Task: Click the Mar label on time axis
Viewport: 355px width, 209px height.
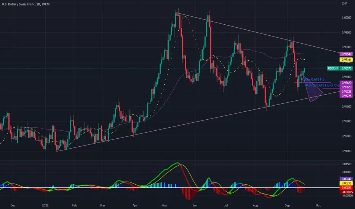Action: click(102, 205)
